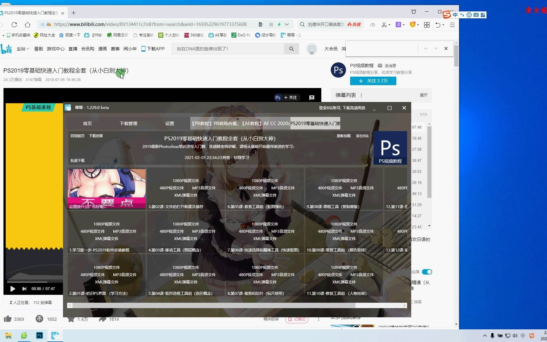
Task: Click the 下载APP link on Bilibili header
Action: click(x=153, y=49)
